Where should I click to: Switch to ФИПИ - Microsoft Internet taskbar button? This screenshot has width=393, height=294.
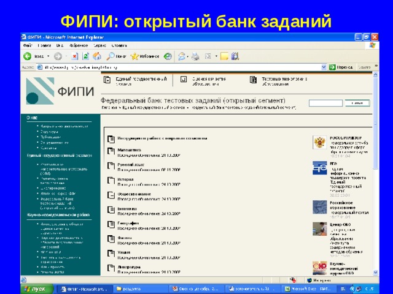click(85, 289)
